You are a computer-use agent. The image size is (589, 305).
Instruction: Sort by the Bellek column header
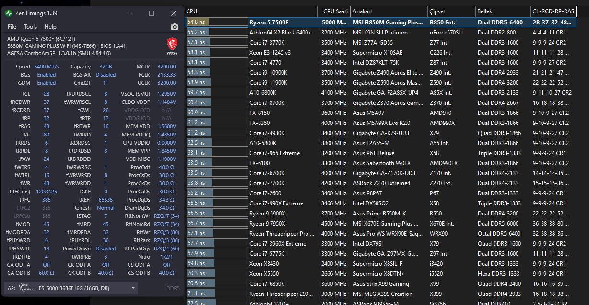pos(503,11)
